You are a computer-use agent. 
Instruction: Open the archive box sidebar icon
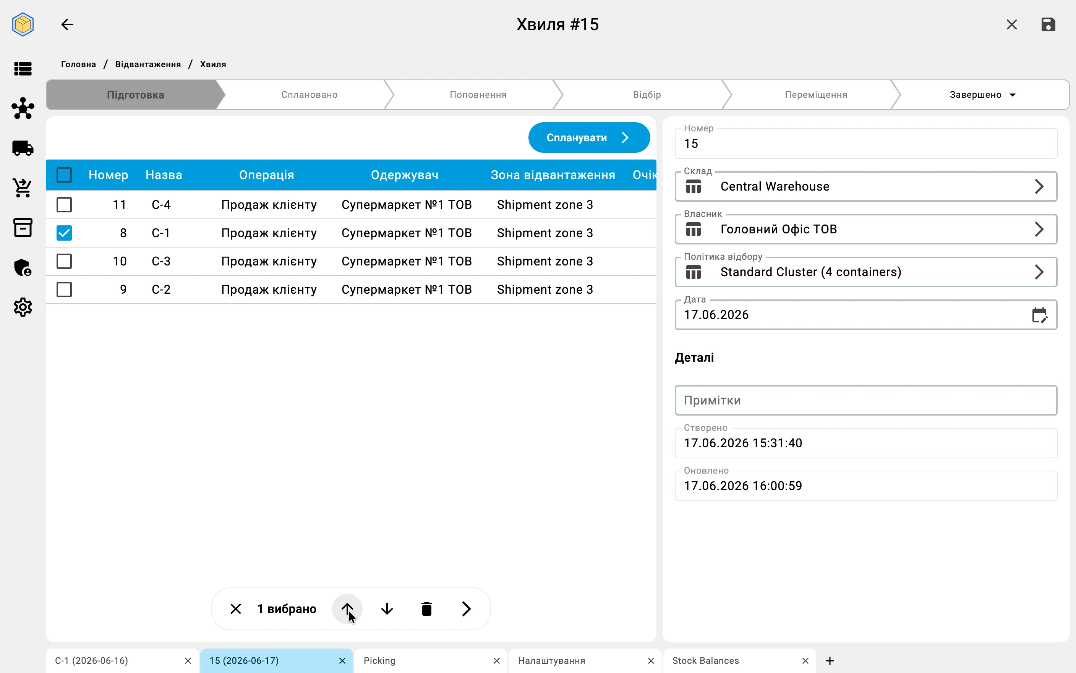[23, 227]
